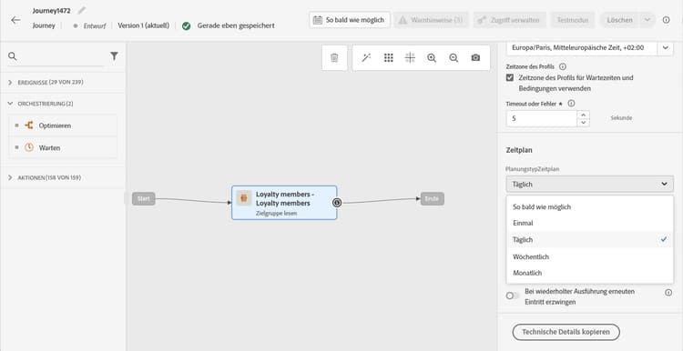Image resolution: width=683 pixels, height=351 pixels.
Task: Click info icon beside Timeout oder Fehler
Action: pyautogui.click(x=572, y=104)
